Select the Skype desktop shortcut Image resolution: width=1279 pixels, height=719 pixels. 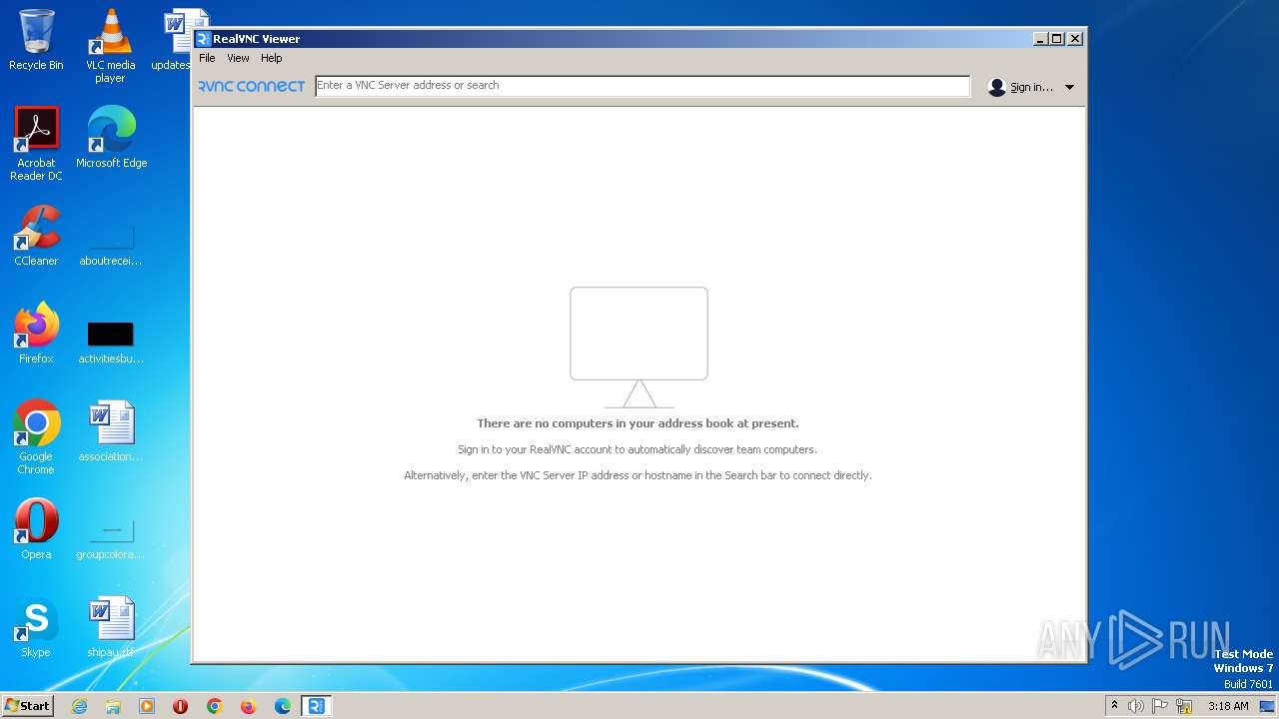click(x=36, y=627)
